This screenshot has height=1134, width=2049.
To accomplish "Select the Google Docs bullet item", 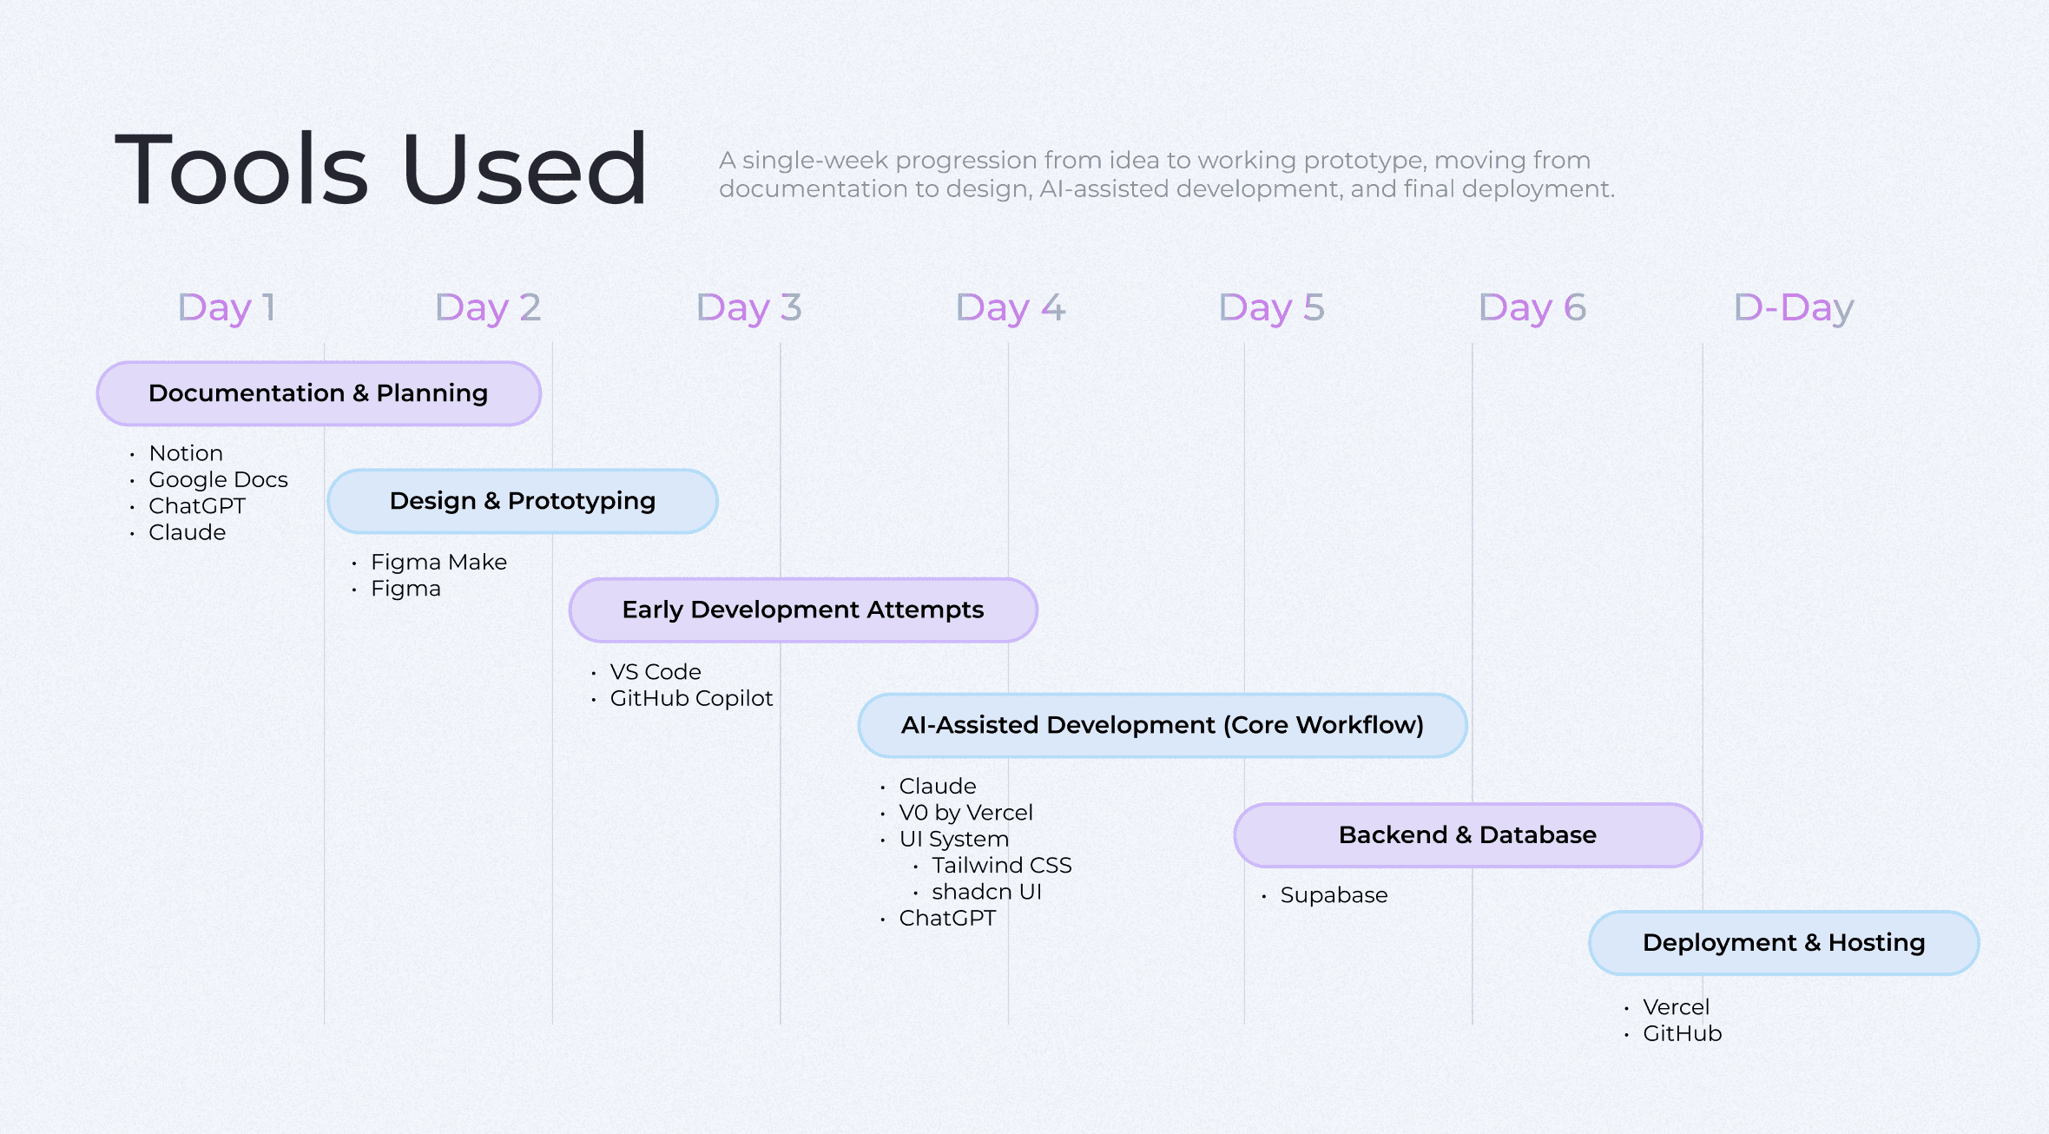I will coord(218,479).
